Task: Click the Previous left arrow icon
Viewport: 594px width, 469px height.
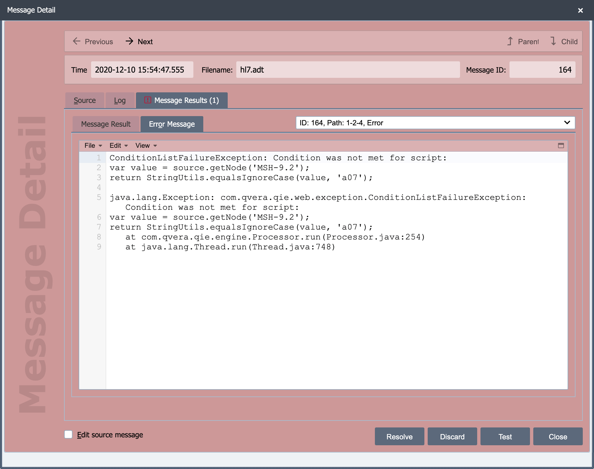Action: (x=77, y=41)
